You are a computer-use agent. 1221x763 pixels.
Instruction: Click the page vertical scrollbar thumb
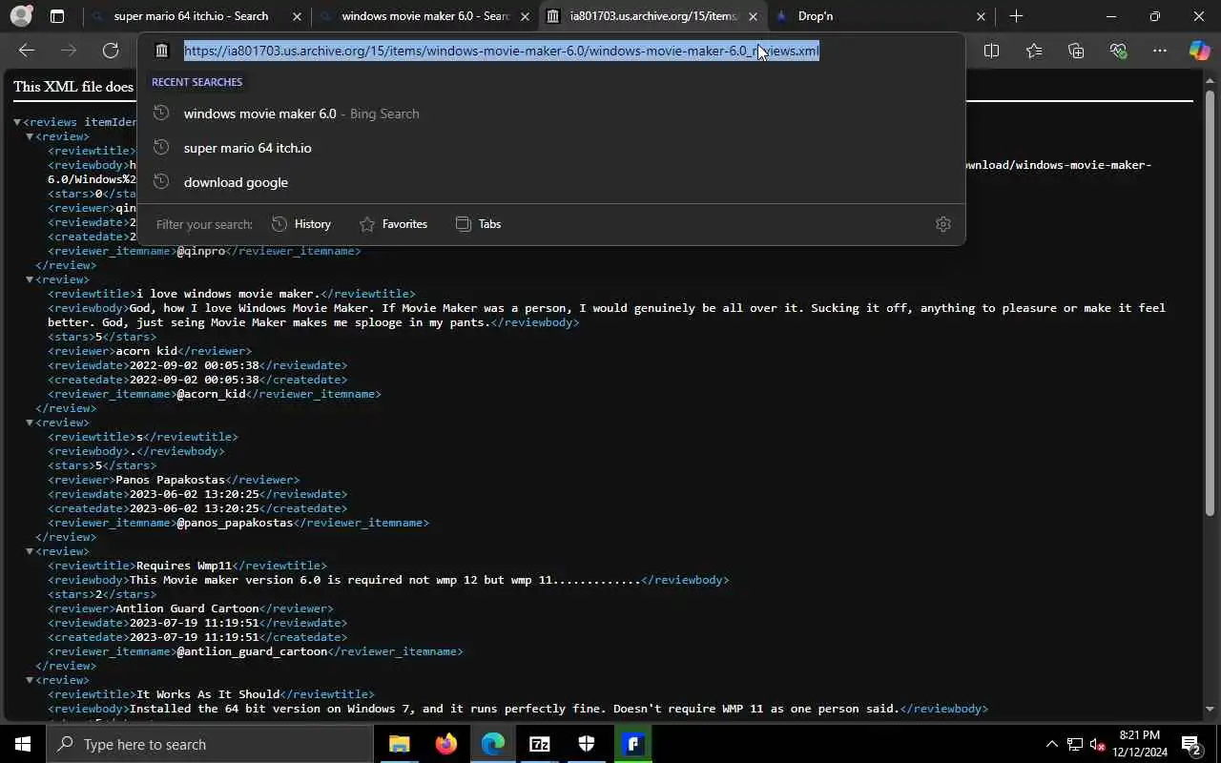1210,305
